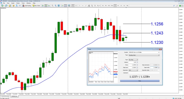Viewport: 184px width, 99px height.
Task: Switch chart to candlesticks mode
Action: coord(46,6)
